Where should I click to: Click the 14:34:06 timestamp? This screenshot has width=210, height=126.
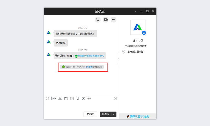tap(82, 50)
